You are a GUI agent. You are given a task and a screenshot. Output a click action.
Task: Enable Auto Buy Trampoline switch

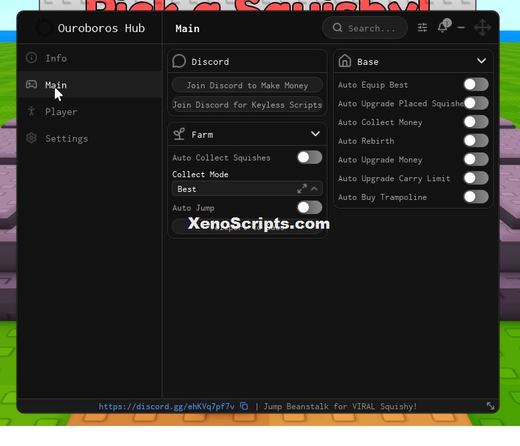pos(476,197)
